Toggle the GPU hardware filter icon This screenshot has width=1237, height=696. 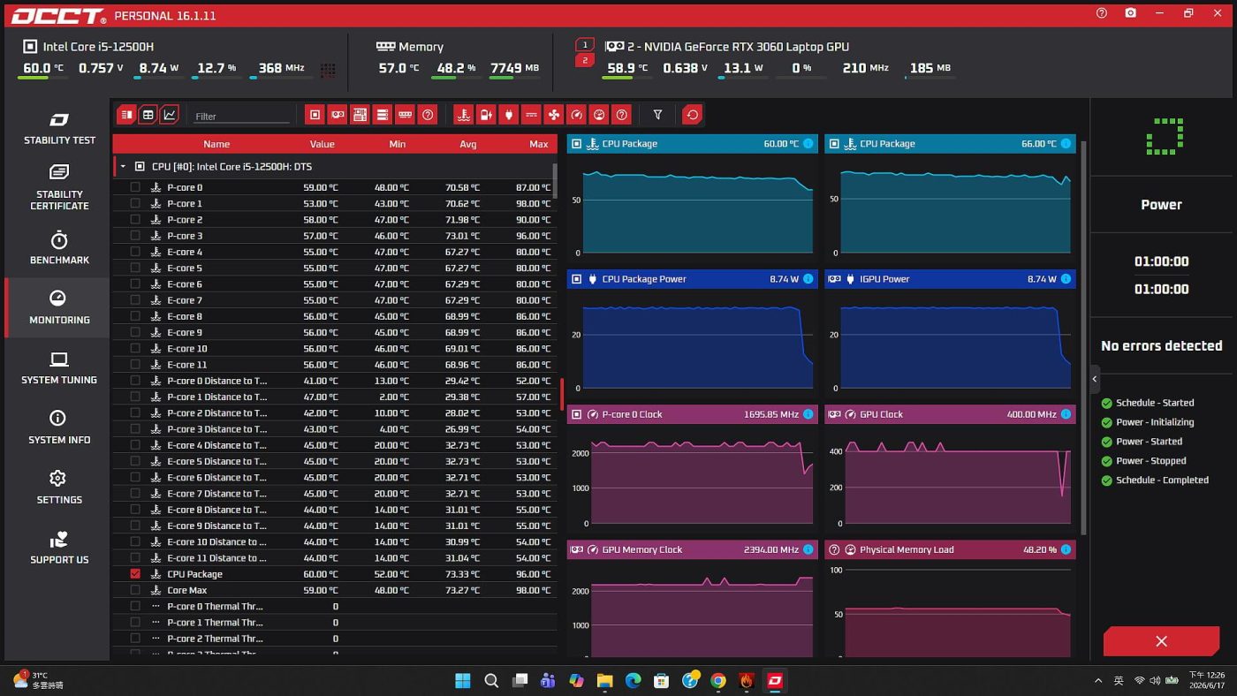pyautogui.click(x=337, y=115)
